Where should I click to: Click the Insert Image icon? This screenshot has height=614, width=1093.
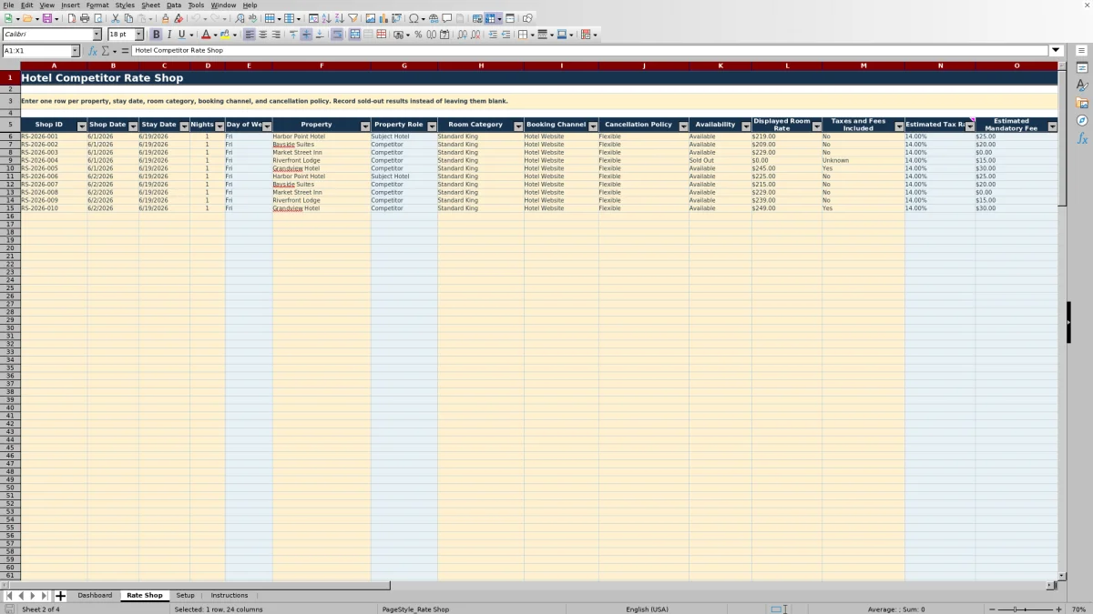pos(370,18)
